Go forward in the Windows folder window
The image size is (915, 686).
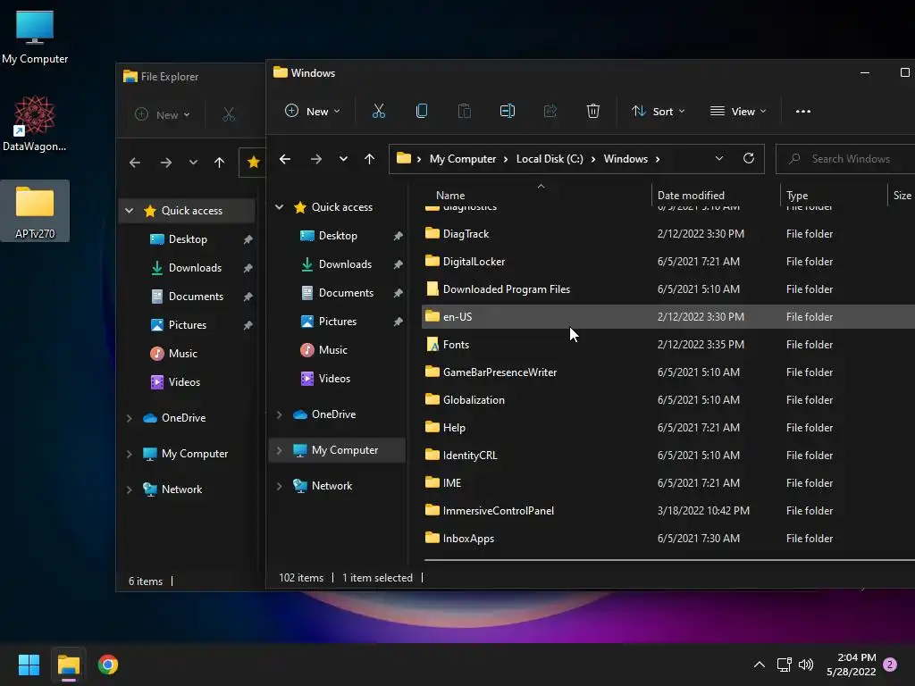[x=315, y=159]
